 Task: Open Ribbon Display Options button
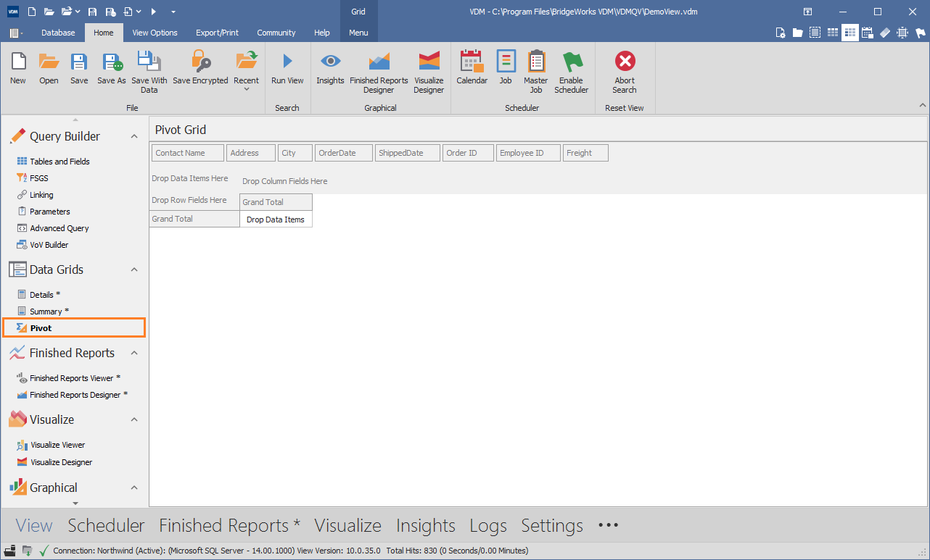click(808, 12)
